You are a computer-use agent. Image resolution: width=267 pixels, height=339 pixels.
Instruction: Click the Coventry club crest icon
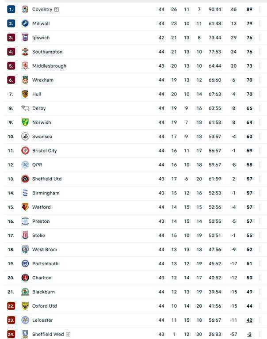coord(25,9)
